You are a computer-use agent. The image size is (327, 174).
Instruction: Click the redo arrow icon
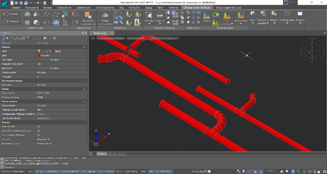pyautogui.click(x=38, y=3)
